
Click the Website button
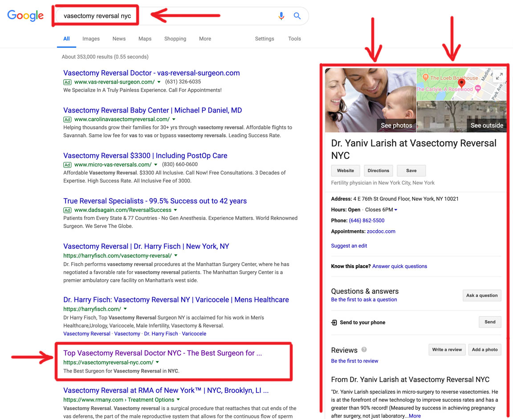point(346,171)
